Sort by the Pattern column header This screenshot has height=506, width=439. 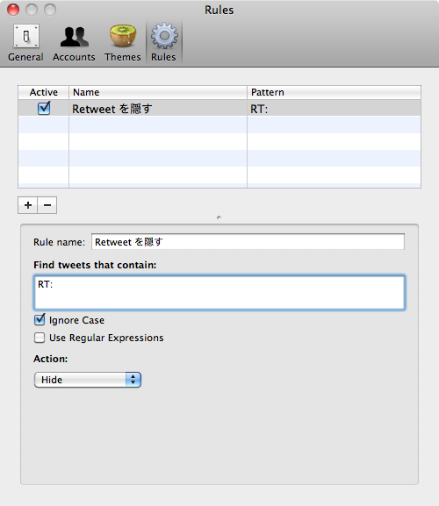pos(334,92)
